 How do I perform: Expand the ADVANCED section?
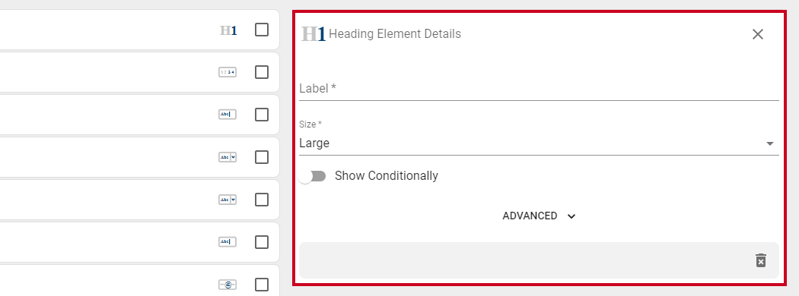point(539,216)
